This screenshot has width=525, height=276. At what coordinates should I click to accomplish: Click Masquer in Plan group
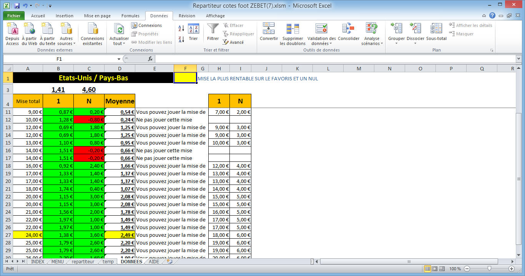pyautogui.click(x=461, y=34)
